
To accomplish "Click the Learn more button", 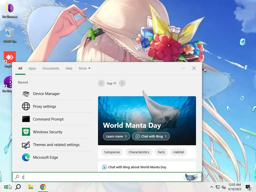I will pyautogui.click(x=116, y=136).
